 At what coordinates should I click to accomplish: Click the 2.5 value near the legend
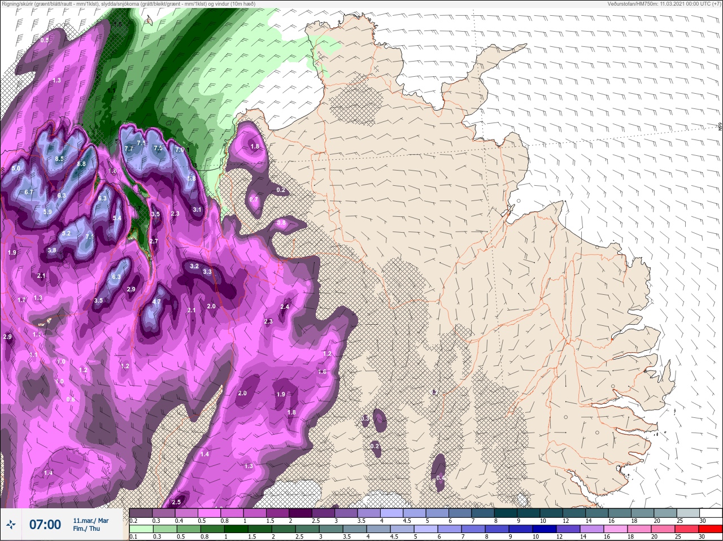click(176, 502)
